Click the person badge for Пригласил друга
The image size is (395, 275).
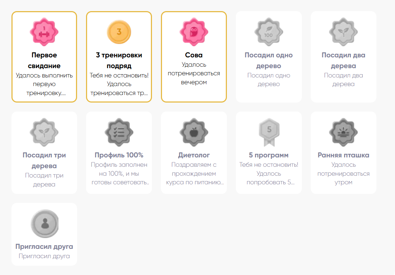44,224
